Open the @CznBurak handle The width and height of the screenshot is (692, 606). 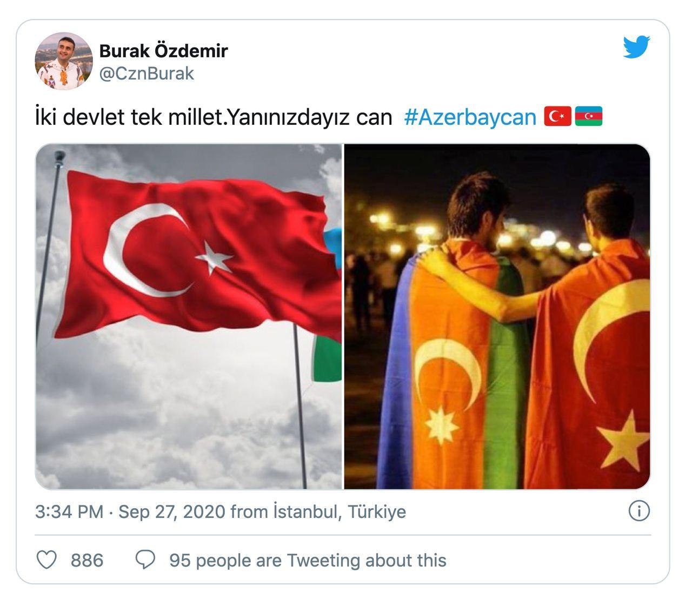[147, 74]
